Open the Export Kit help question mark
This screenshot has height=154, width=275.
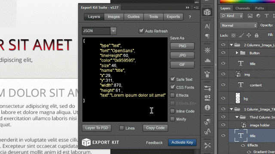(x=190, y=17)
